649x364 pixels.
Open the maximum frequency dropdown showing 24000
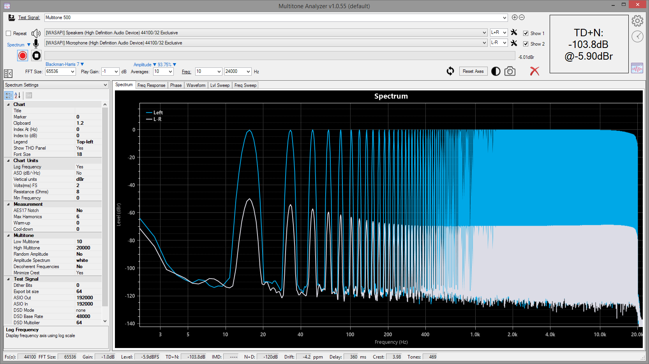[248, 72]
